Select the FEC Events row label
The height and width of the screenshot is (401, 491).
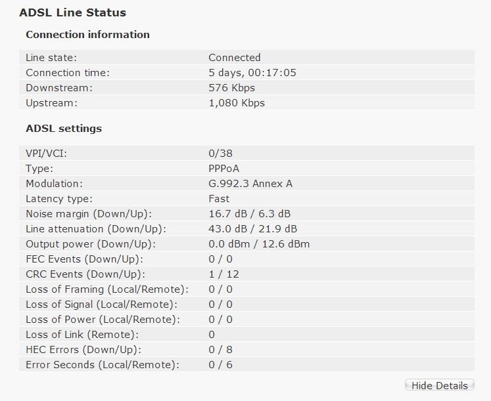[x=85, y=259]
